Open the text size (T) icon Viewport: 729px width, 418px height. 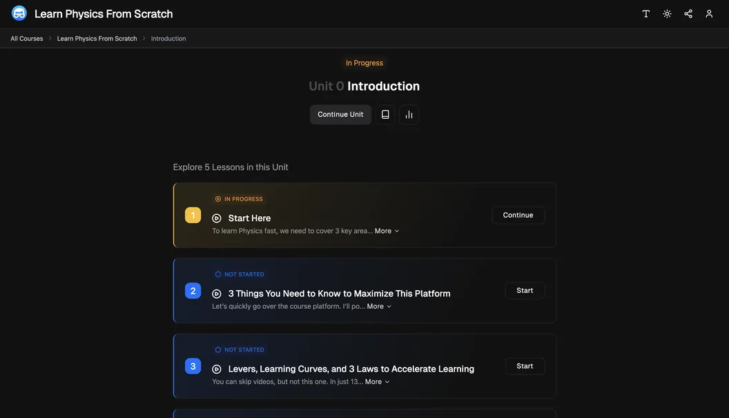645,14
